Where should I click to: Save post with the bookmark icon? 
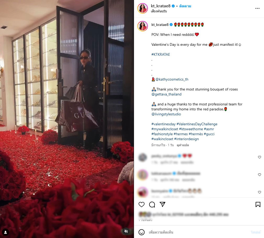point(258,205)
